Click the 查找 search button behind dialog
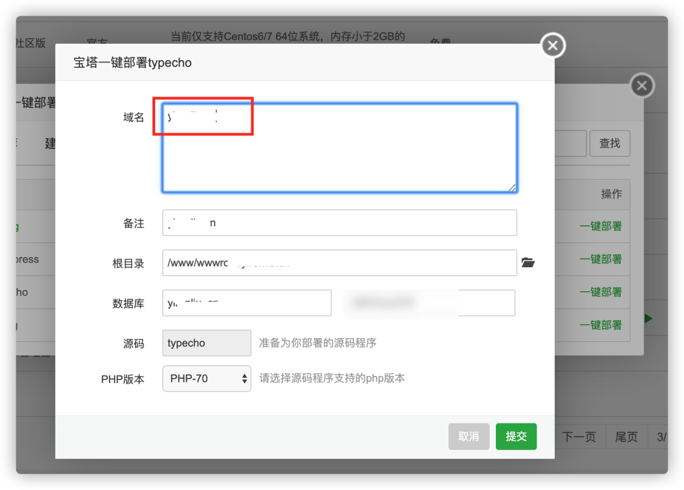 609,144
